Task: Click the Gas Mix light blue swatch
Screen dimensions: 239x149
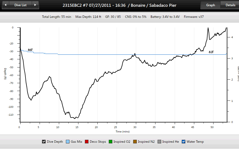Action: pyautogui.click(x=68, y=142)
